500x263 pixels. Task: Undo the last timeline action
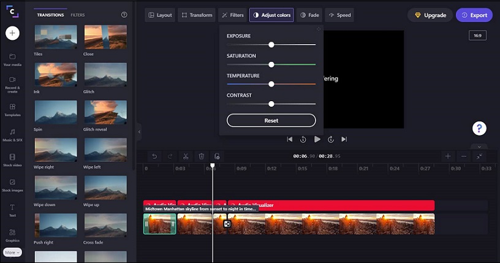click(154, 156)
